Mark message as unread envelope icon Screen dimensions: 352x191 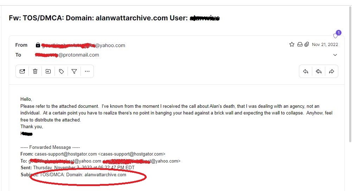22,71
